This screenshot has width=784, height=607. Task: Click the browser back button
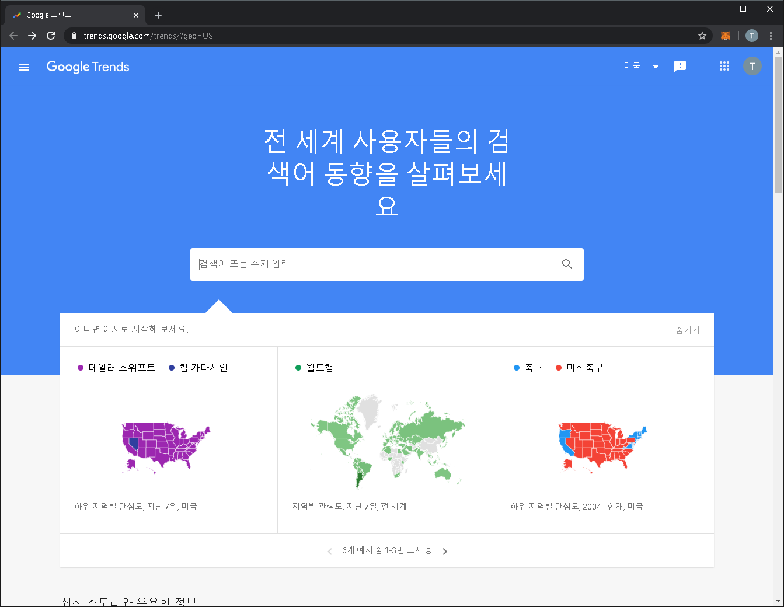click(x=13, y=36)
